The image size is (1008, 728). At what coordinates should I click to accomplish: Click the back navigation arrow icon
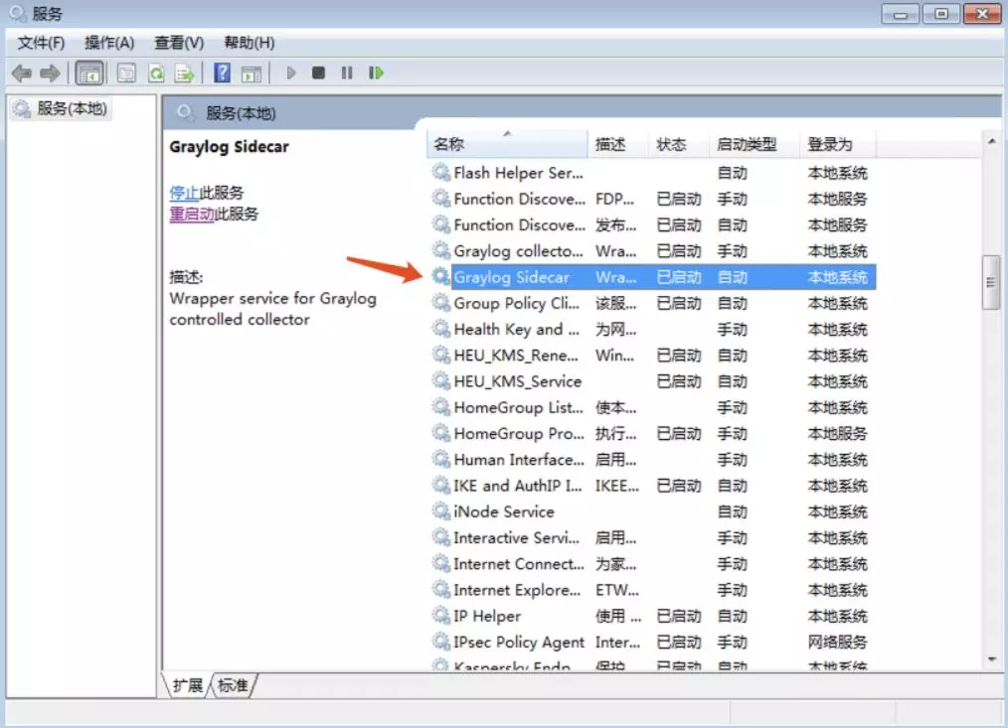(x=22, y=72)
